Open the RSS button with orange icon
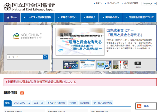The width and height of the screenshot is (157, 112). pyautogui.click(x=146, y=106)
